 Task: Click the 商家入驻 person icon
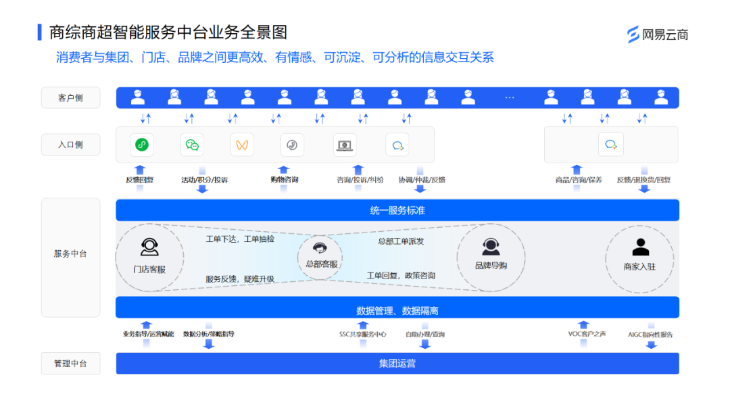pos(639,247)
